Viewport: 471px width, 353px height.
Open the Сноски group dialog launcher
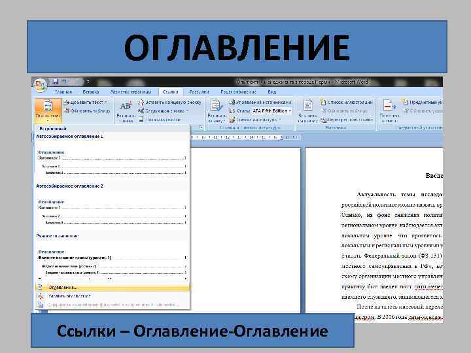201,127
